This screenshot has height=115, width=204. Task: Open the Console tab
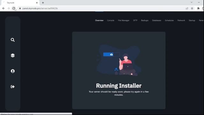click(x=111, y=20)
